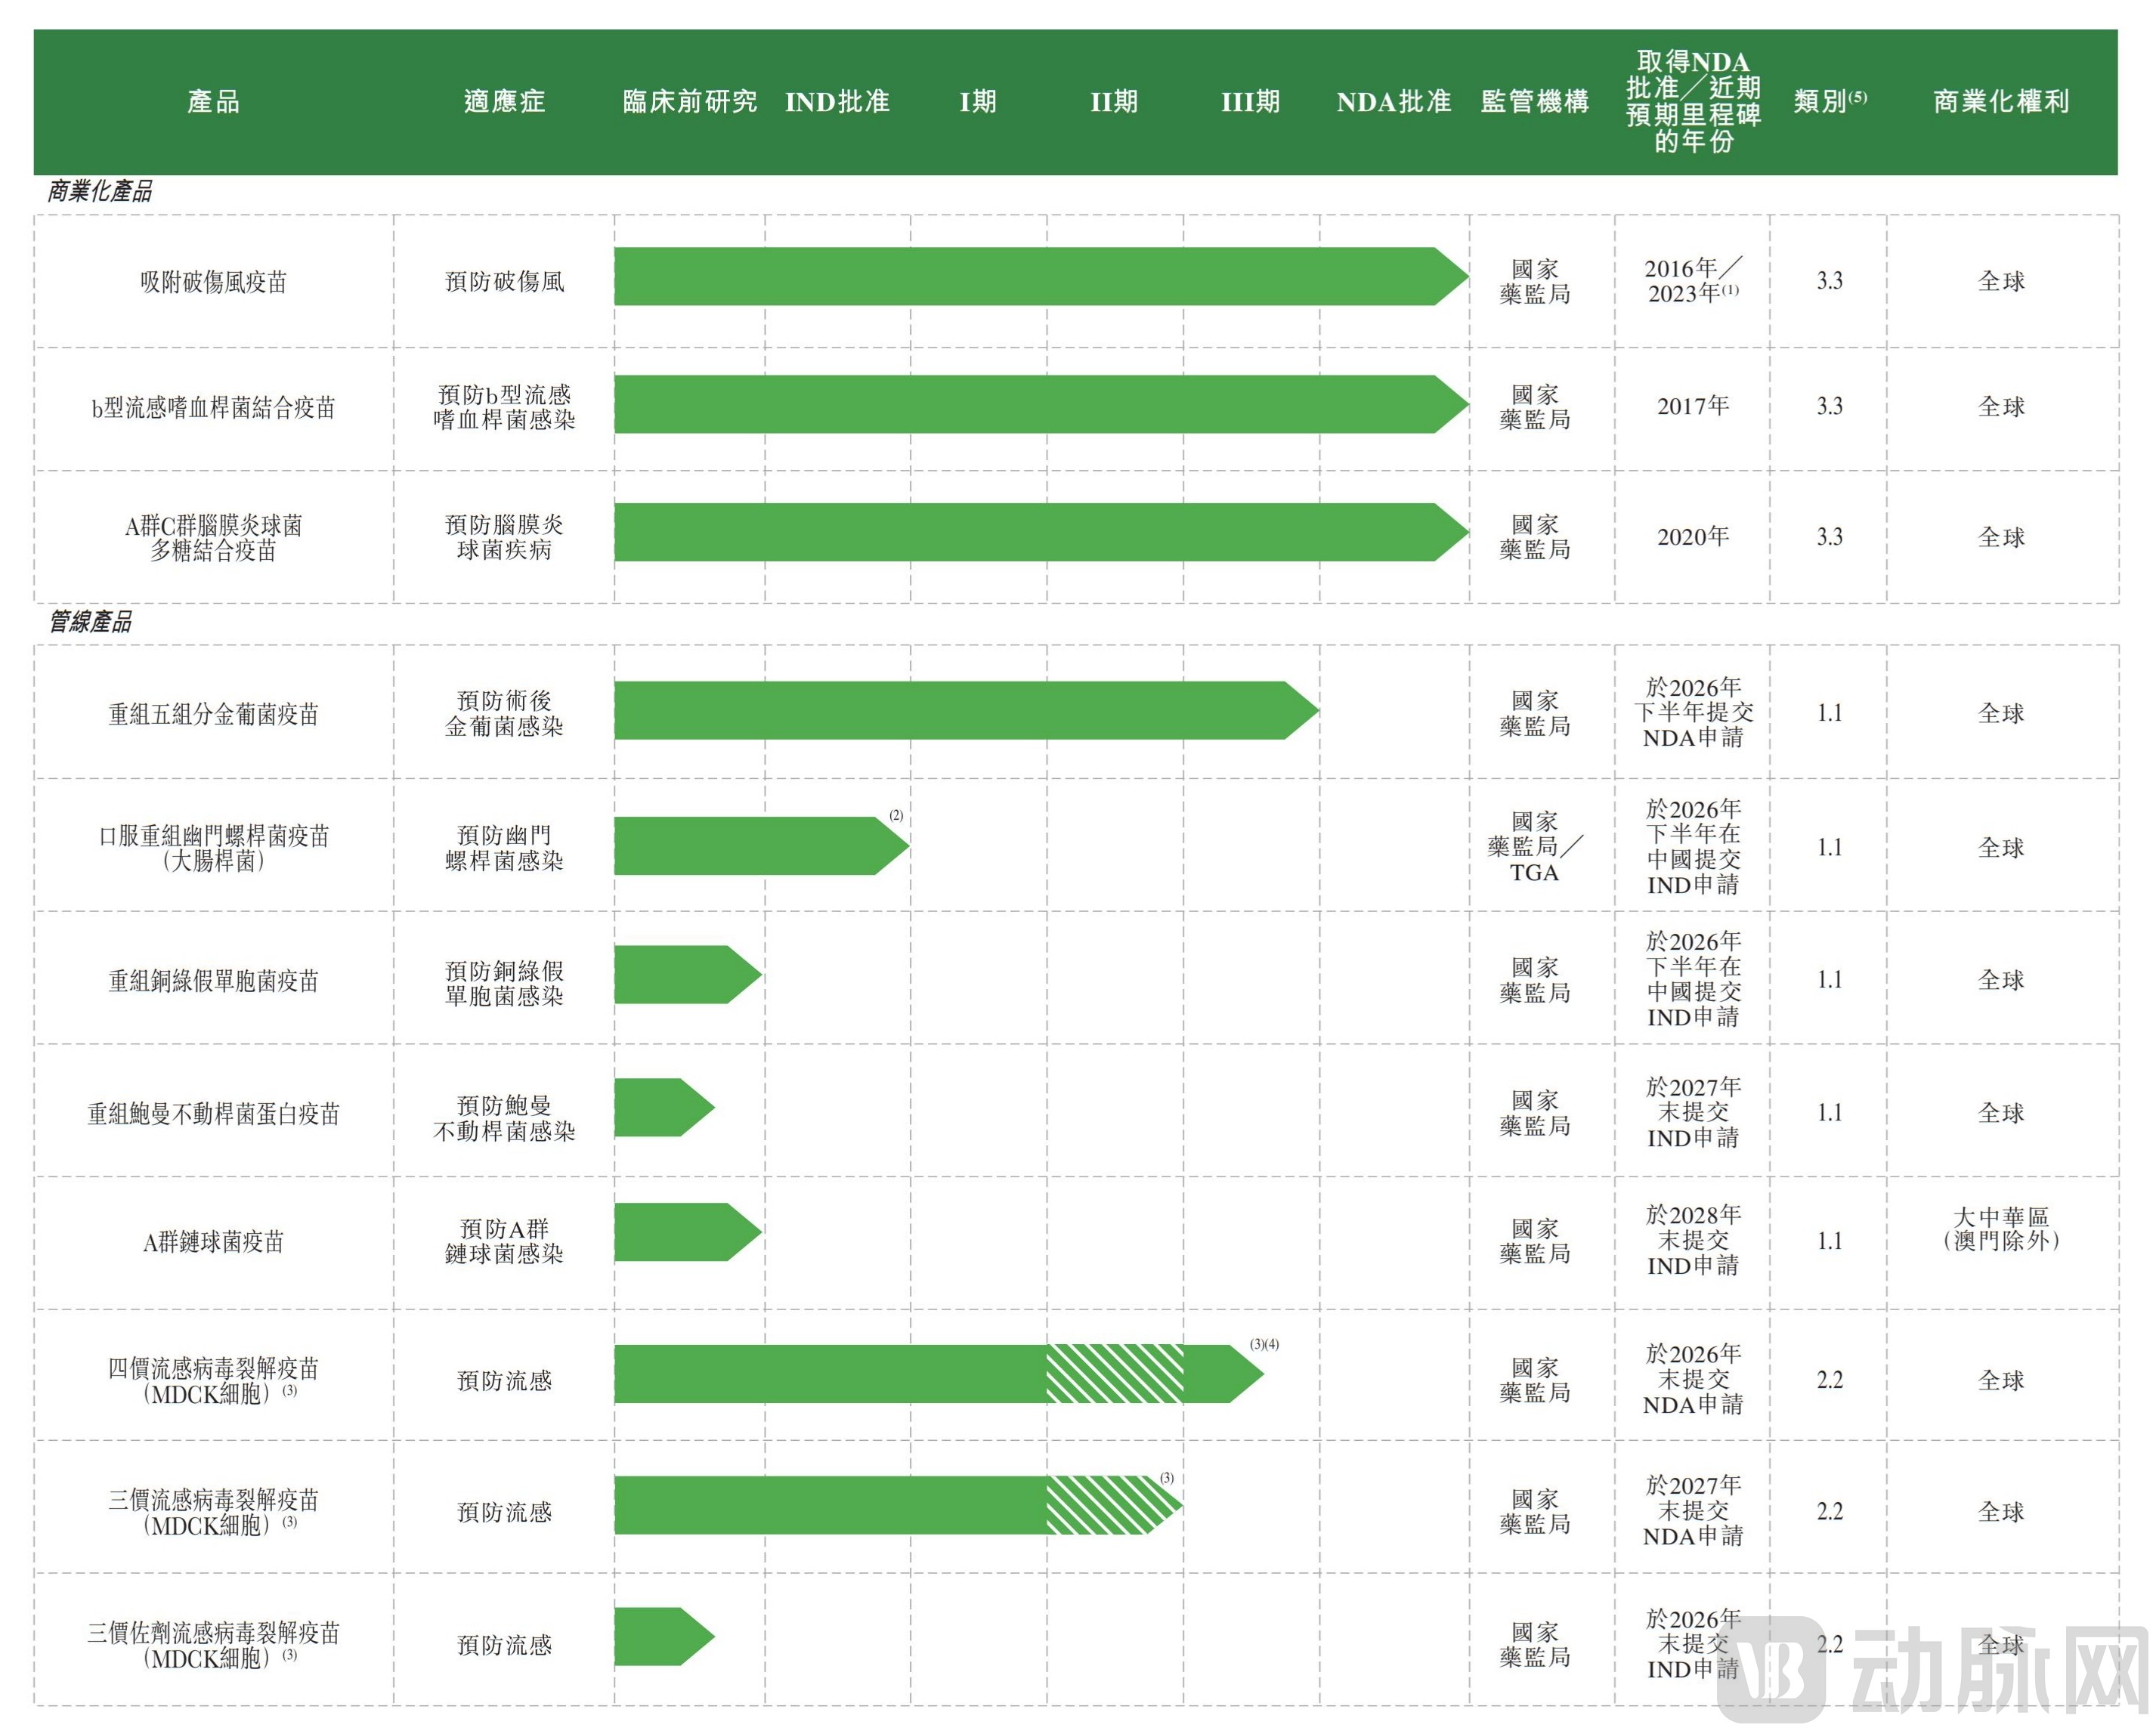
Task: Click the 類別 column header
Action: (1829, 101)
